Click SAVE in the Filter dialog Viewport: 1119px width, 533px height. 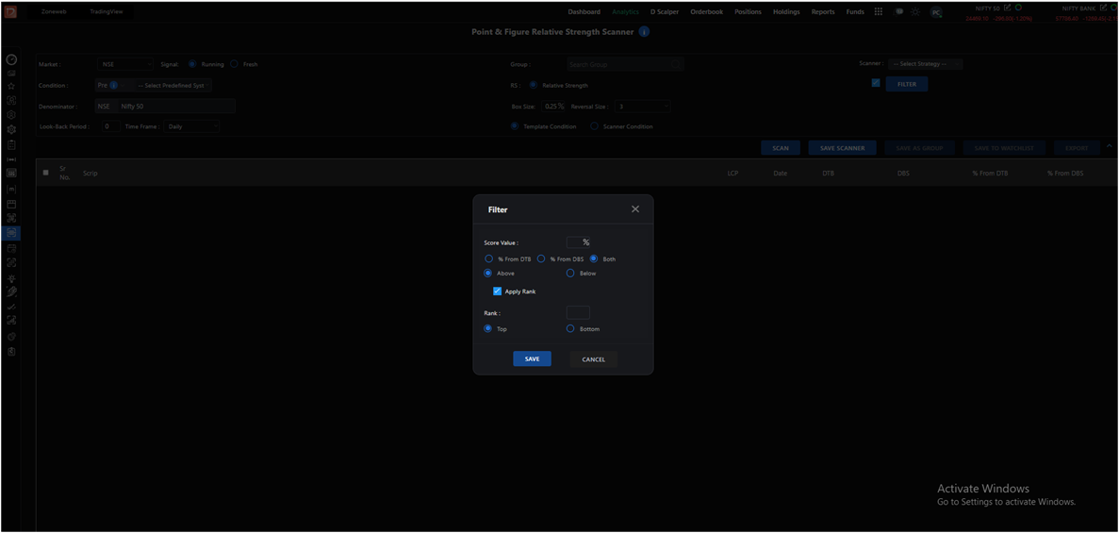pyautogui.click(x=533, y=358)
